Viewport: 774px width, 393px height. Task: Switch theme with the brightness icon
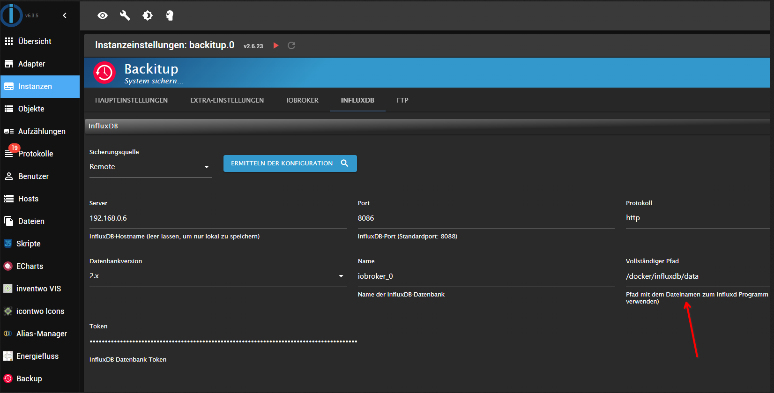point(148,15)
